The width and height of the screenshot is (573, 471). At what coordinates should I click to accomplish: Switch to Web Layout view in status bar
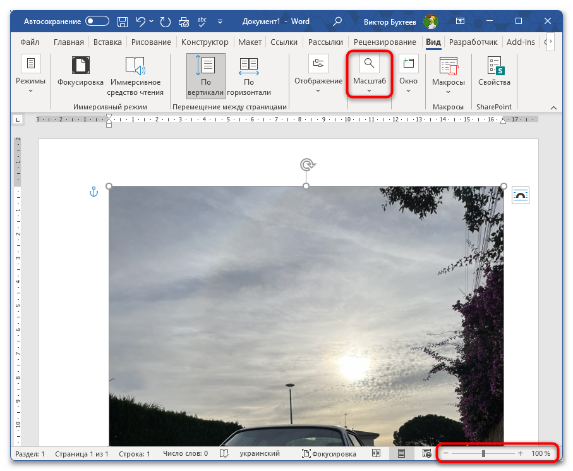click(426, 453)
